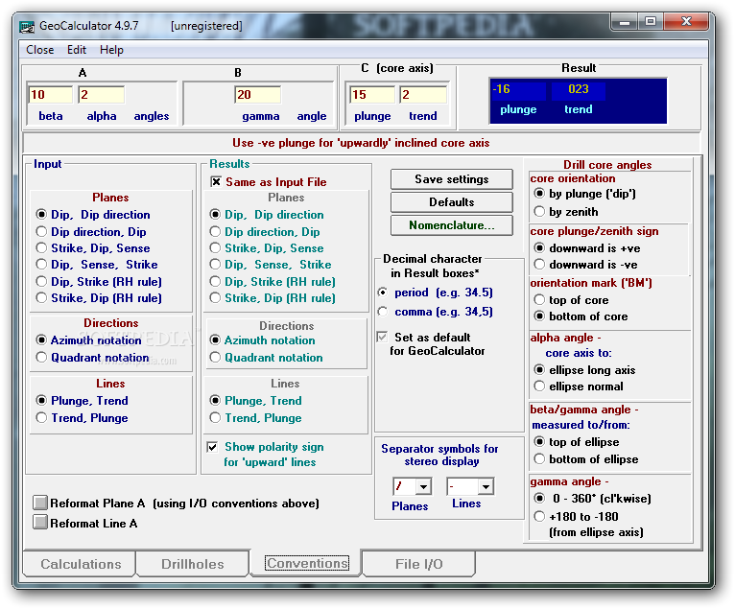Open the Help menu
Viewport: 735px width, 609px height.
111,50
